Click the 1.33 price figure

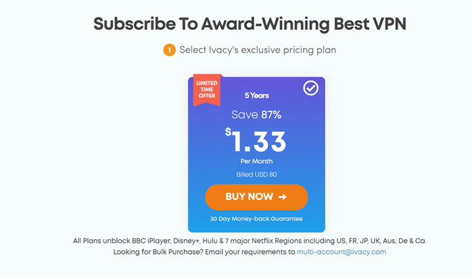pyautogui.click(x=260, y=141)
